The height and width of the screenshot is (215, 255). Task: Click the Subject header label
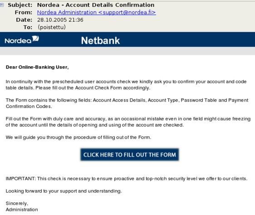pos(20,5)
